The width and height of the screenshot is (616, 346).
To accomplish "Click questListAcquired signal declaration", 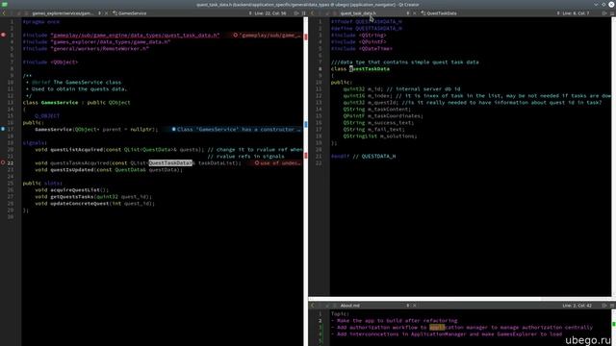I will [x=78, y=150].
